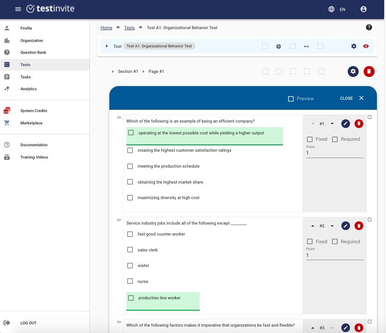
Task: Delete Page #1 with the red trash button
Action: point(369,72)
